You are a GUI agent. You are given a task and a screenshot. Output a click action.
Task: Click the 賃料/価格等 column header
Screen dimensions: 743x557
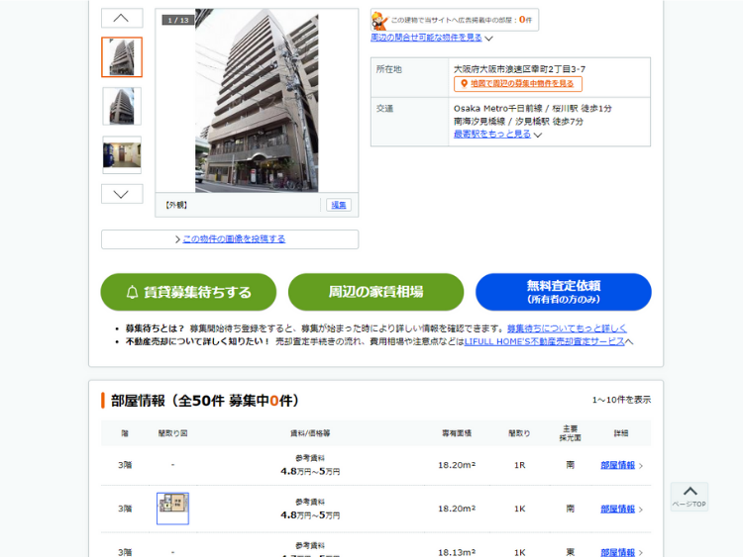310,433
